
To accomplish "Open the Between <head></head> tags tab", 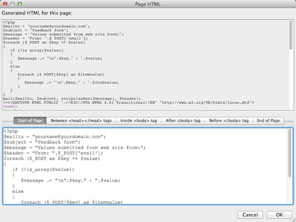I will pos(81,121).
